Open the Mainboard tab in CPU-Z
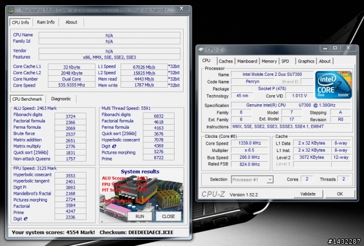Screen dimensions: 364x246 [247, 61]
